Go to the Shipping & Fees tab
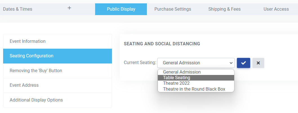298x113 pixels. tap(225, 9)
